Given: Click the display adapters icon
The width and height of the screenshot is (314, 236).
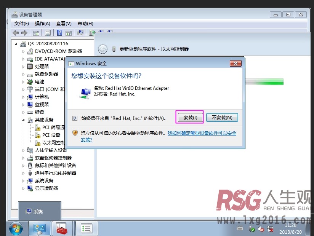Looking at the screenshot, I should click(x=30, y=188).
